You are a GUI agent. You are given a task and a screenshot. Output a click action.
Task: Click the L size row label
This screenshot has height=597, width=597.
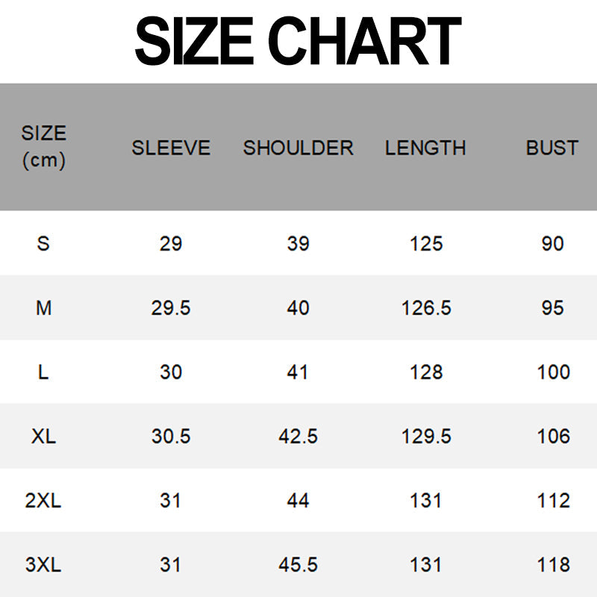43,372
